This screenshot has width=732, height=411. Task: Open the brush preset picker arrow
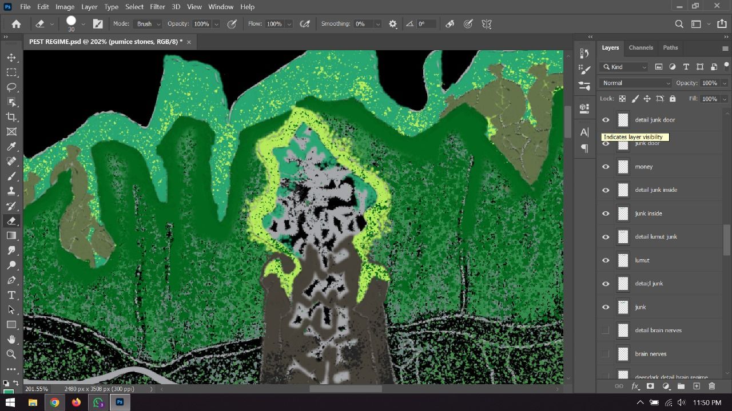[x=83, y=24]
